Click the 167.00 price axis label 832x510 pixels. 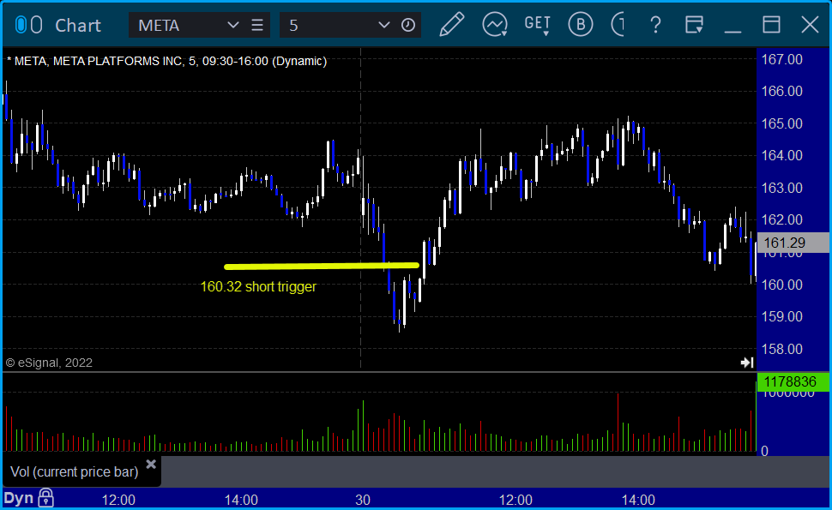click(782, 59)
